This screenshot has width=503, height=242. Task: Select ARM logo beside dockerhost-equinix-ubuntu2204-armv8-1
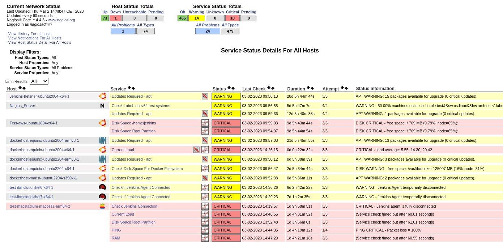click(x=102, y=159)
